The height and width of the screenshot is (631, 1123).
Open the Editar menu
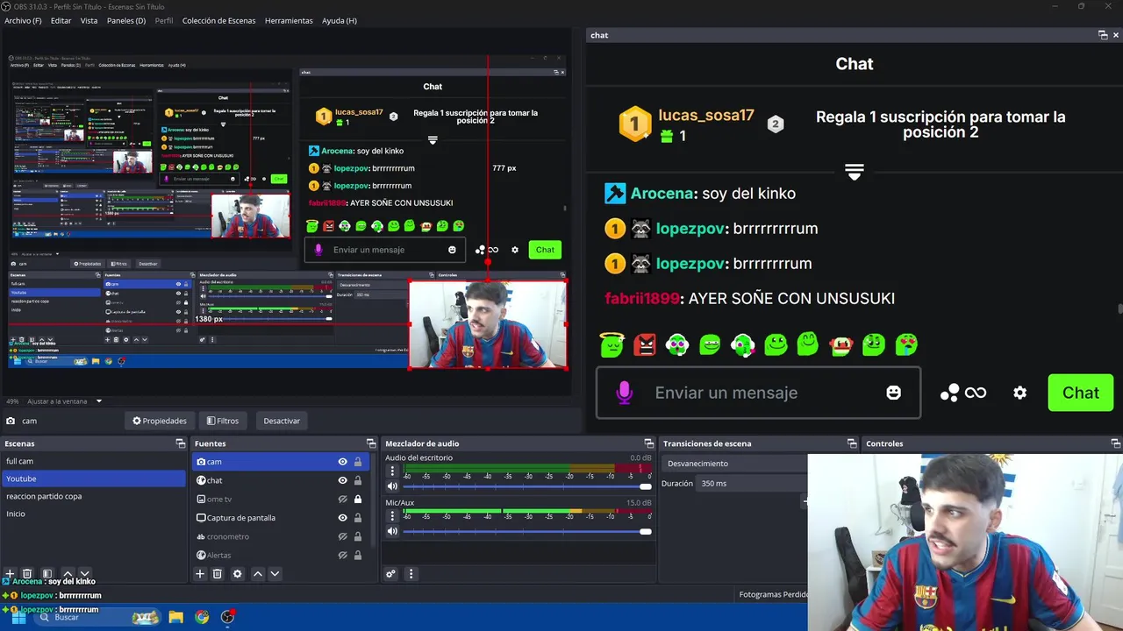[61, 20]
